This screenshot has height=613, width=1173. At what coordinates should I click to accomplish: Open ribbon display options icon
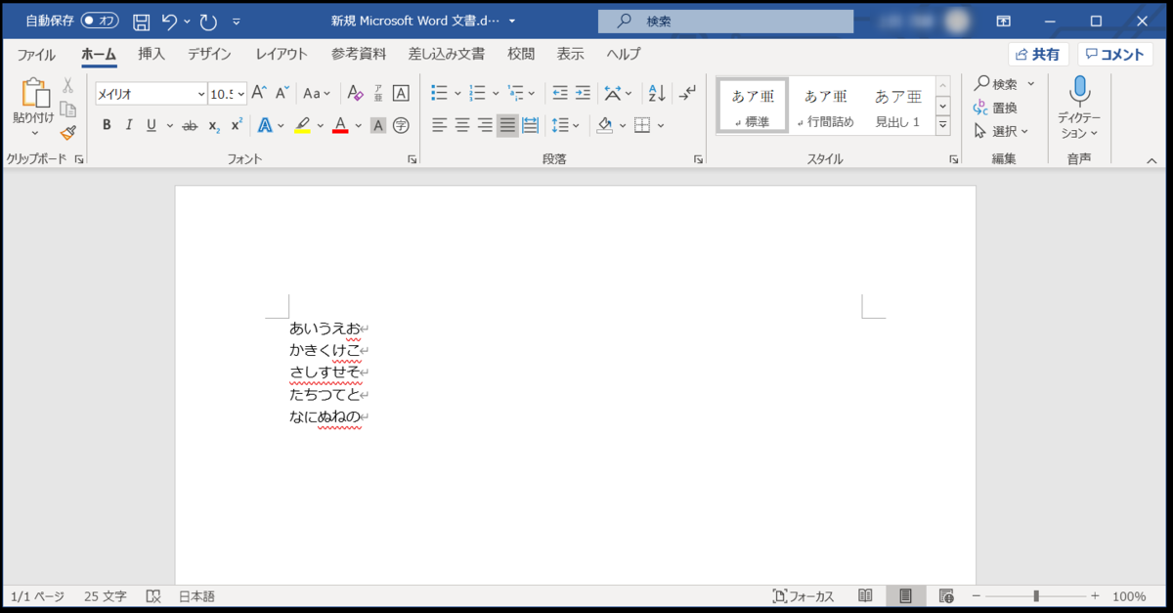point(1003,21)
